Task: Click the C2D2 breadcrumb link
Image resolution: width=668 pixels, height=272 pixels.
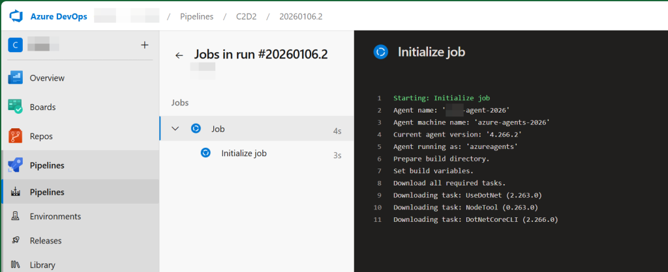Action: point(247,15)
